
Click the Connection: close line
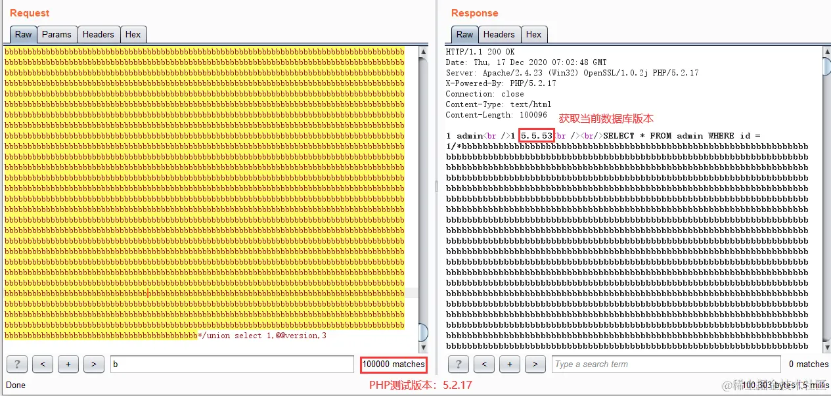point(485,94)
